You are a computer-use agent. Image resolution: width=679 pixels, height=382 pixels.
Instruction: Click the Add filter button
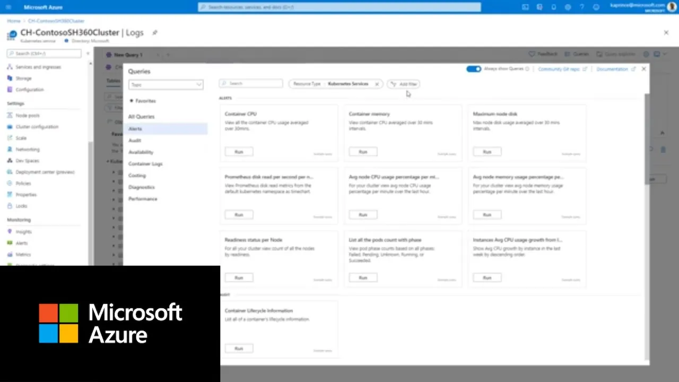(404, 84)
